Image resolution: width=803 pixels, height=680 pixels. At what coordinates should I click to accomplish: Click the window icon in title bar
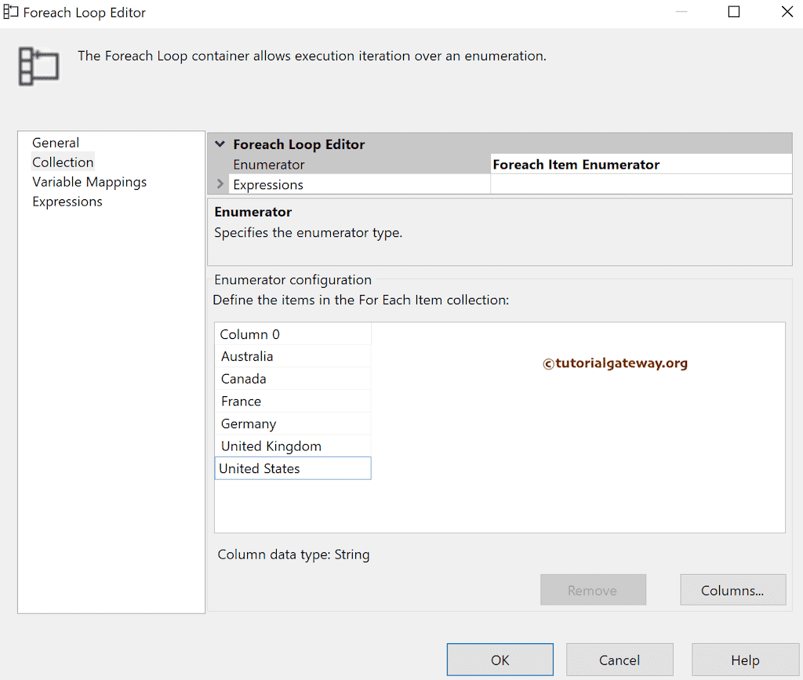coord(11,13)
